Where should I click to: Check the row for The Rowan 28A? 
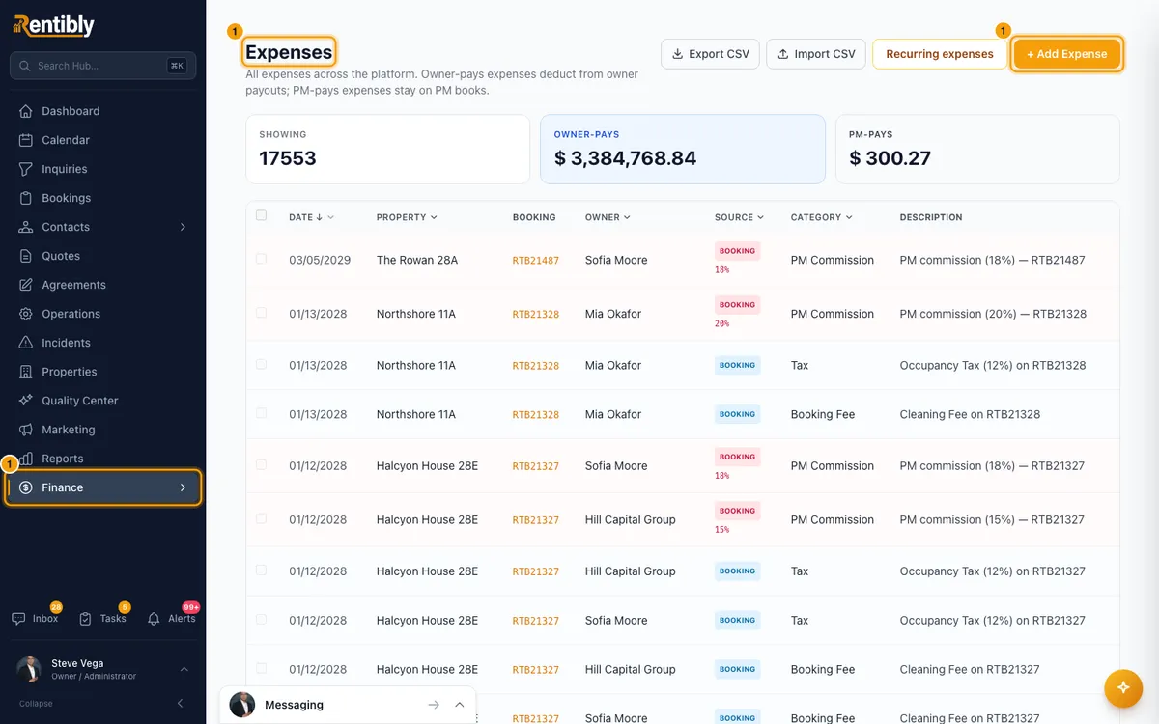(261, 259)
